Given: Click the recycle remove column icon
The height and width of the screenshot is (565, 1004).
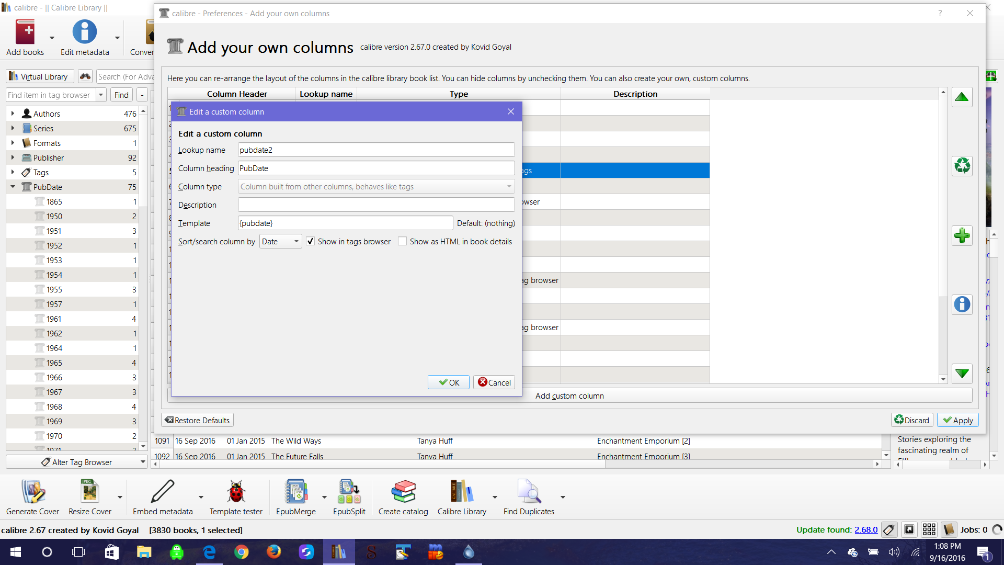Looking at the screenshot, I should click(x=962, y=166).
